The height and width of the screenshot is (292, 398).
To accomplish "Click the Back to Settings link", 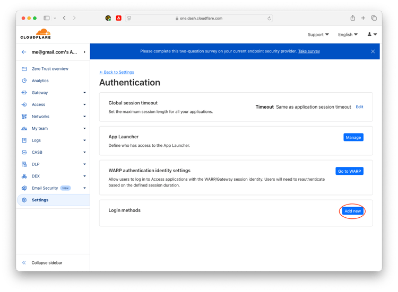I will coord(117,72).
